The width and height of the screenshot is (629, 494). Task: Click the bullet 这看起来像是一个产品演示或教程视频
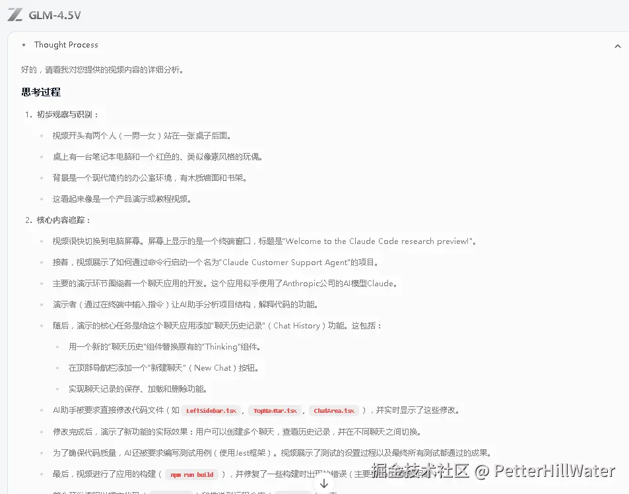(122, 199)
